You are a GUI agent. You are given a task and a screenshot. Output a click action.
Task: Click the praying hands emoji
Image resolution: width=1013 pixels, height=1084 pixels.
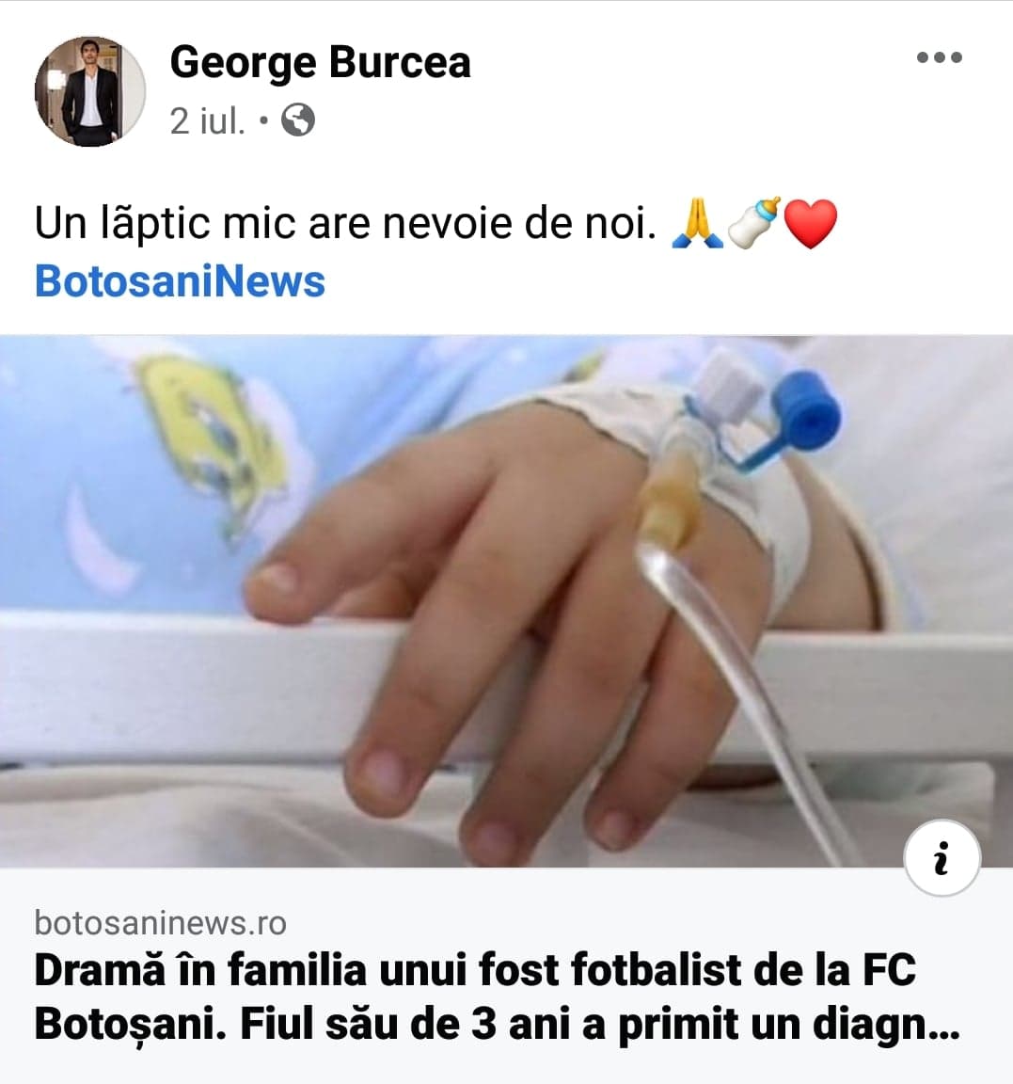[x=697, y=224]
